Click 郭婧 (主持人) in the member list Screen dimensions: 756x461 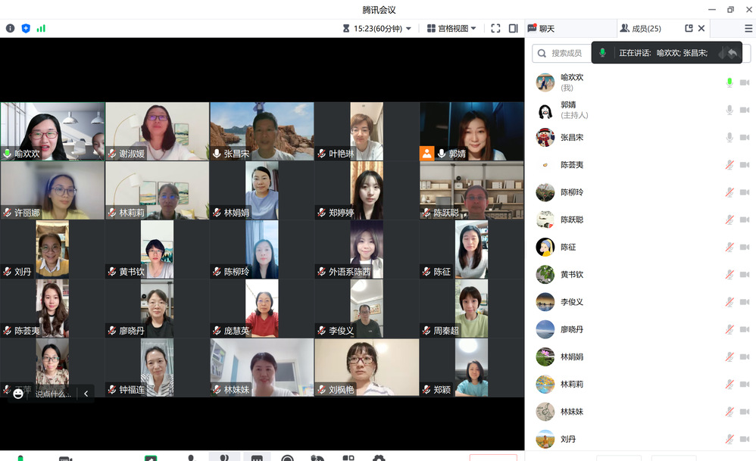click(640, 110)
